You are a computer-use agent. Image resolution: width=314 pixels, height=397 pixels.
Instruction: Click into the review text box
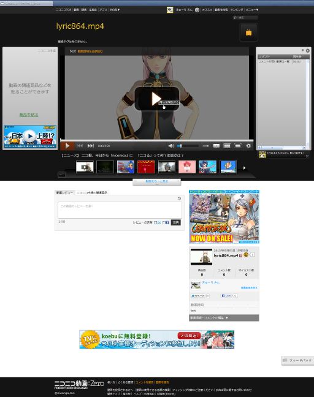point(120,210)
